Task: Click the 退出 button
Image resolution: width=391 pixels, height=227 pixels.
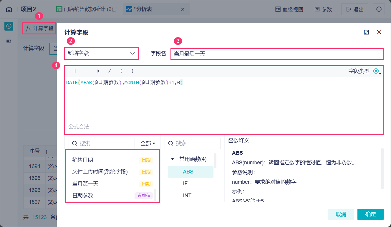Action: coord(355,9)
